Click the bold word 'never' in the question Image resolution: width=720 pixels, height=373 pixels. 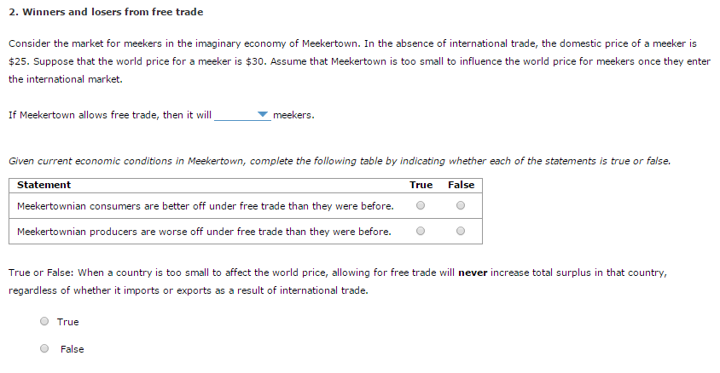473,273
